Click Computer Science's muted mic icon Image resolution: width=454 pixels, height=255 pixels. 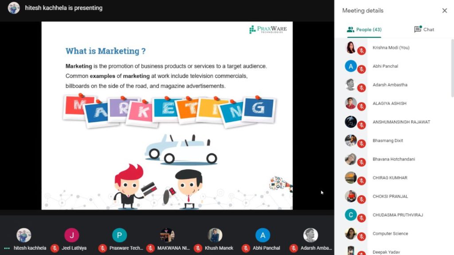coord(361,237)
